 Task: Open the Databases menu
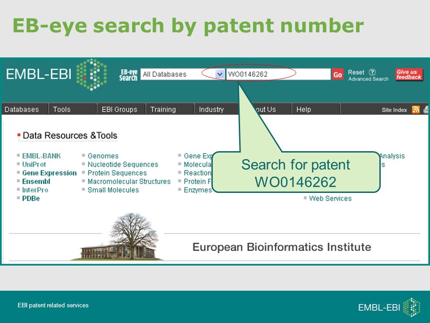coord(21,109)
